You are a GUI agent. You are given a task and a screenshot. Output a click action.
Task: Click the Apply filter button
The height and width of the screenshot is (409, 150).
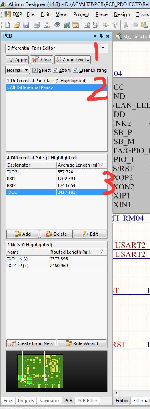17,60
